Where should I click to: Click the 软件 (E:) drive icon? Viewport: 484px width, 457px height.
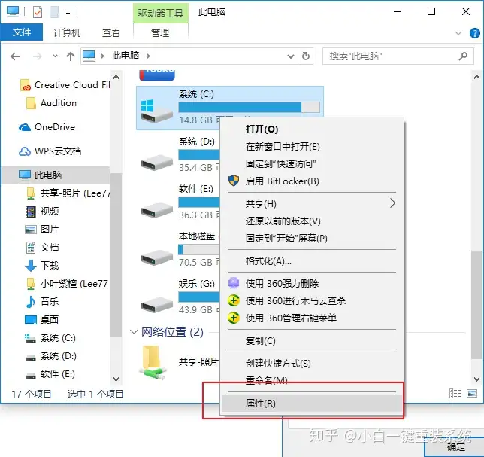point(157,209)
